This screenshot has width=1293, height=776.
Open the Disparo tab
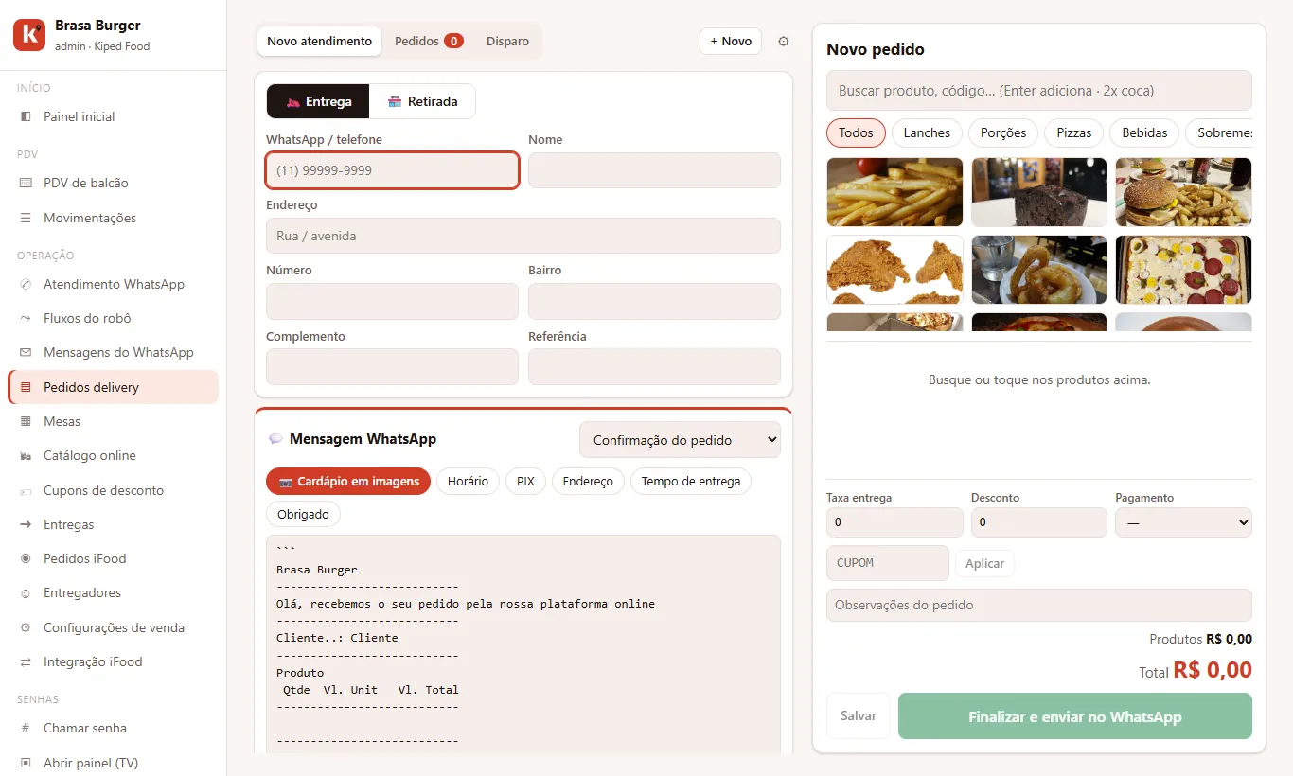[x=507, y=41]
